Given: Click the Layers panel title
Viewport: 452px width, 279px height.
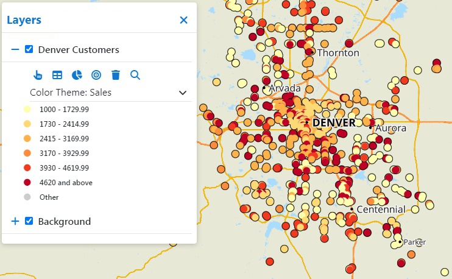Looking at the screenshot, I should [24, 20].
